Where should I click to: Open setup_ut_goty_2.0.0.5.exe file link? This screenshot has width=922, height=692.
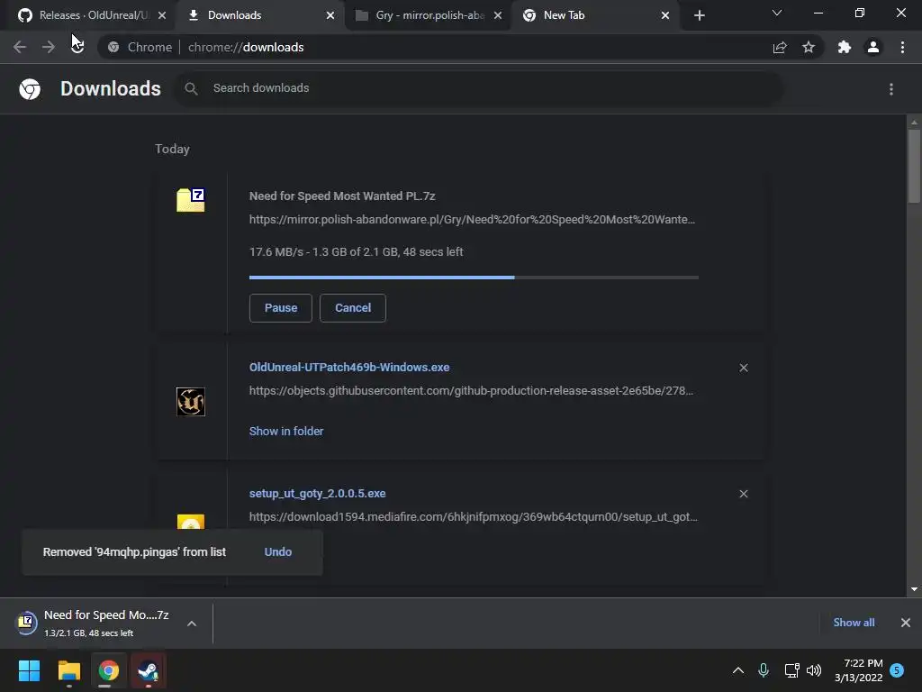click(318, 494)
